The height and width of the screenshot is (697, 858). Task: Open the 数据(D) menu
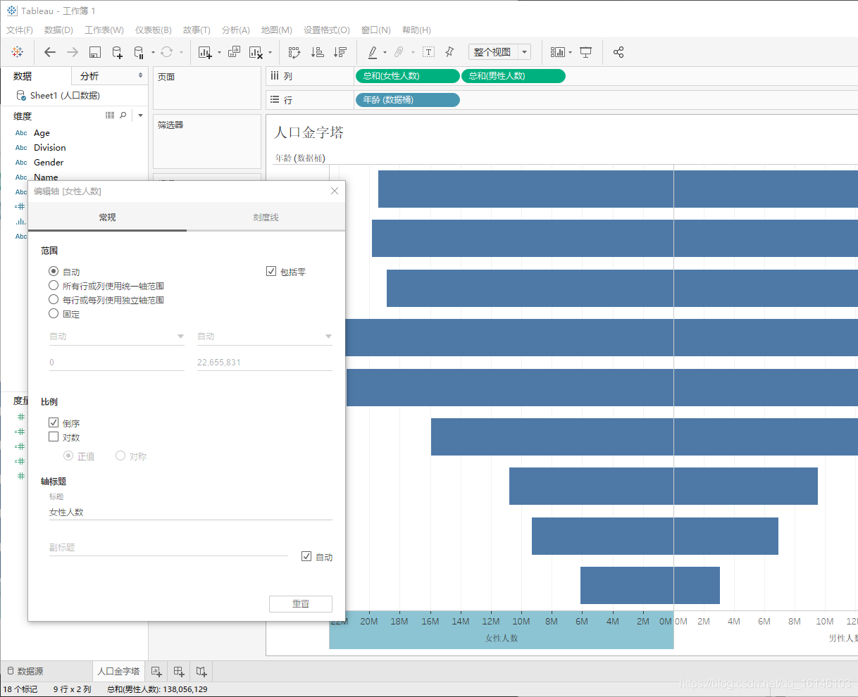[x=58, y=30]
